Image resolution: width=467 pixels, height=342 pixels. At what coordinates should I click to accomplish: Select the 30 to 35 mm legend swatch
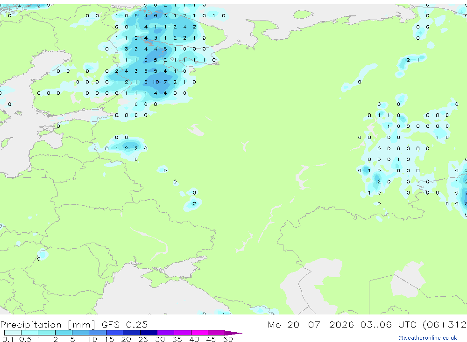click(x=166, y=333)
